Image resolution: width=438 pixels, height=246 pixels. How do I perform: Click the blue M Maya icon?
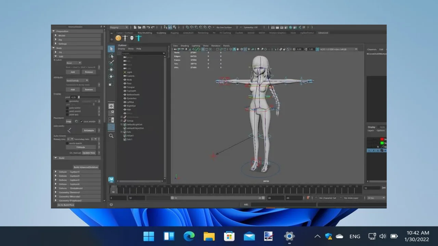click(111, 179)
